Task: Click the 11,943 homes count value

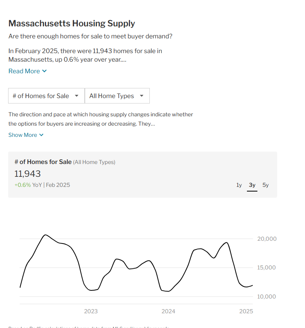Action: point(27,174)
